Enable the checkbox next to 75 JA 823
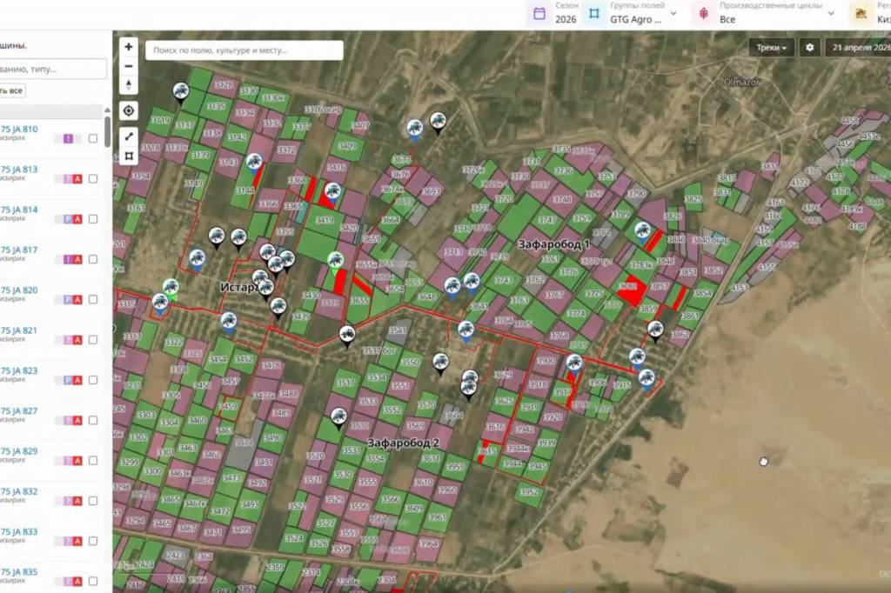This screenshot has height=593, width=891. (93, 380)
